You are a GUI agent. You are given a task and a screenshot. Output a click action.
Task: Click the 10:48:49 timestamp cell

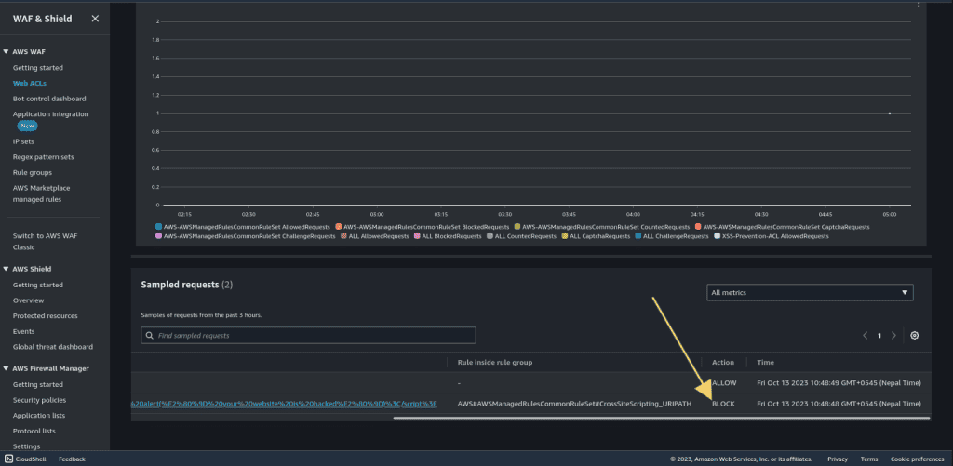click(x=839, y=383)
